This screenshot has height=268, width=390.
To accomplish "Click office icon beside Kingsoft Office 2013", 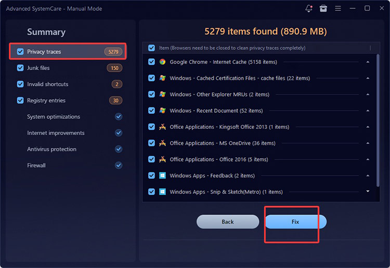I will (x=162, y=127).
